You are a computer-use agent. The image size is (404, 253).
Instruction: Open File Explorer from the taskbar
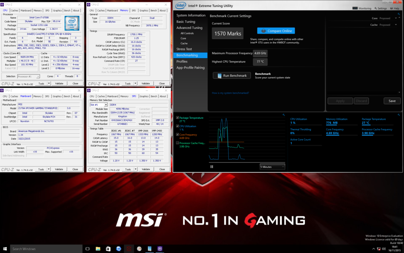click(x=98, y=249)
